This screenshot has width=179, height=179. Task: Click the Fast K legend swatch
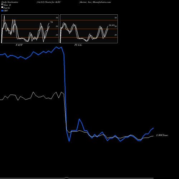pos(2,7)
